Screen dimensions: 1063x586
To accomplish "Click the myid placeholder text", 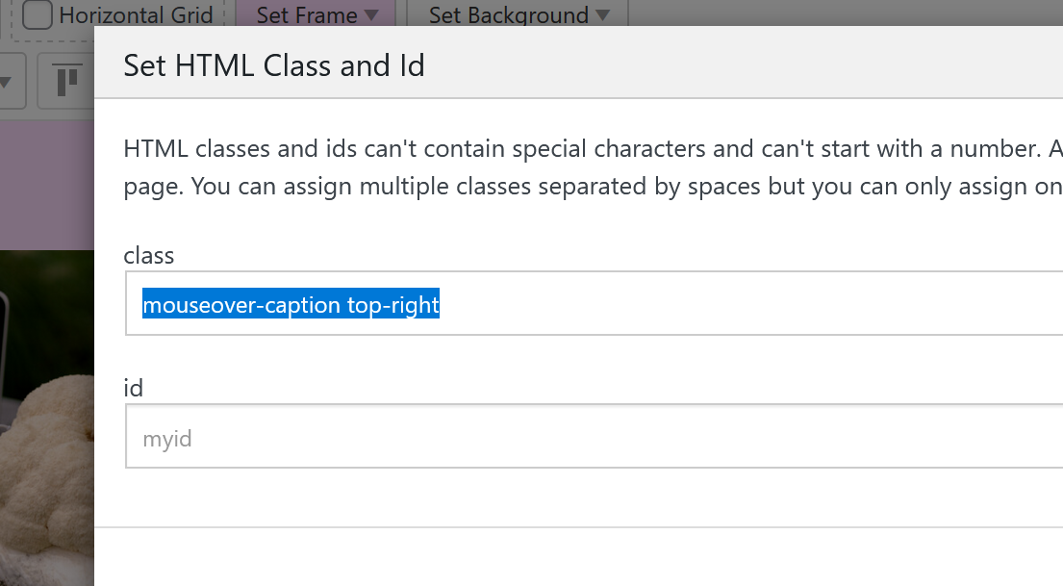I will pos(167,439).
